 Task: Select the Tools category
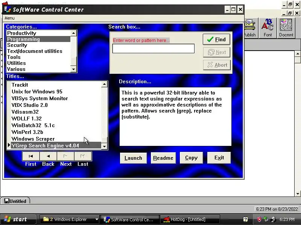(x=39, y=57)
